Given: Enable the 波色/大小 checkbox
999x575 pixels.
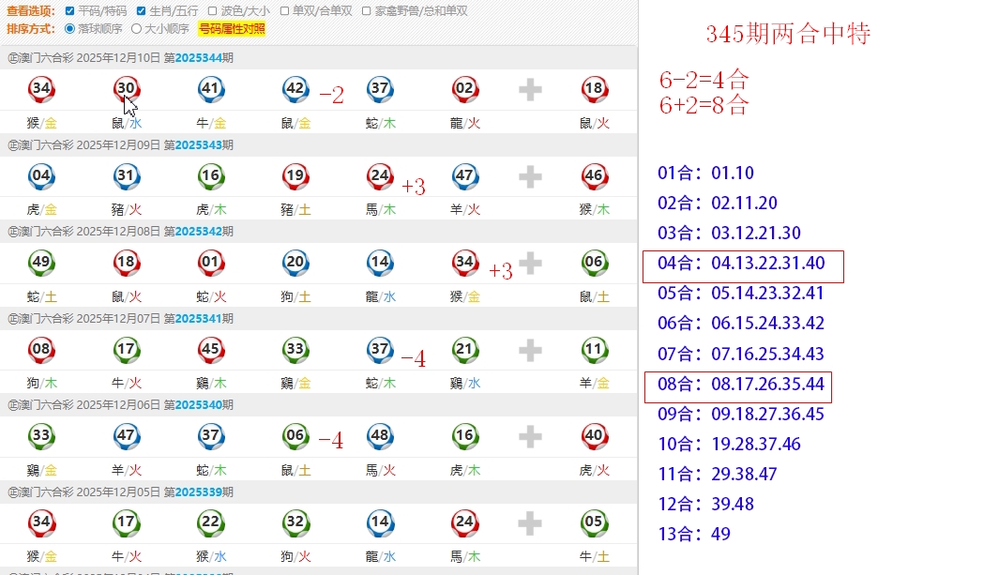Looking at the screenshot, I should pos(213,11).
